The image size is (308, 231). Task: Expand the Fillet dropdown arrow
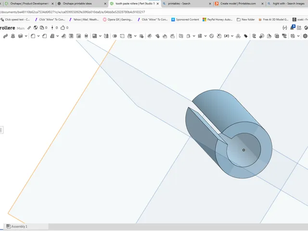click(38, 36)
